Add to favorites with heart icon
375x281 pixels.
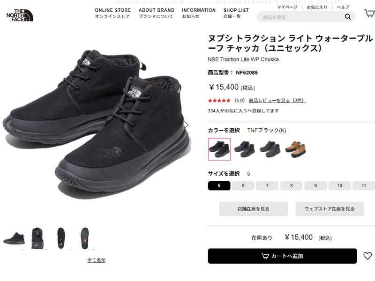point(367,256)
